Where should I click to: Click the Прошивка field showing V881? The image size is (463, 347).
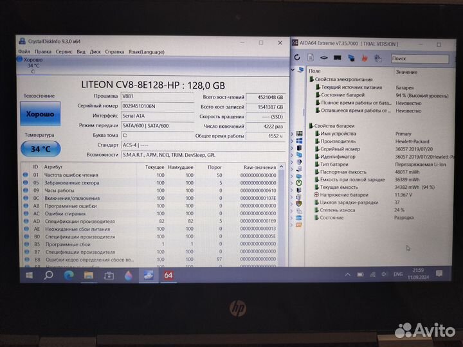[x=157, y=96]
